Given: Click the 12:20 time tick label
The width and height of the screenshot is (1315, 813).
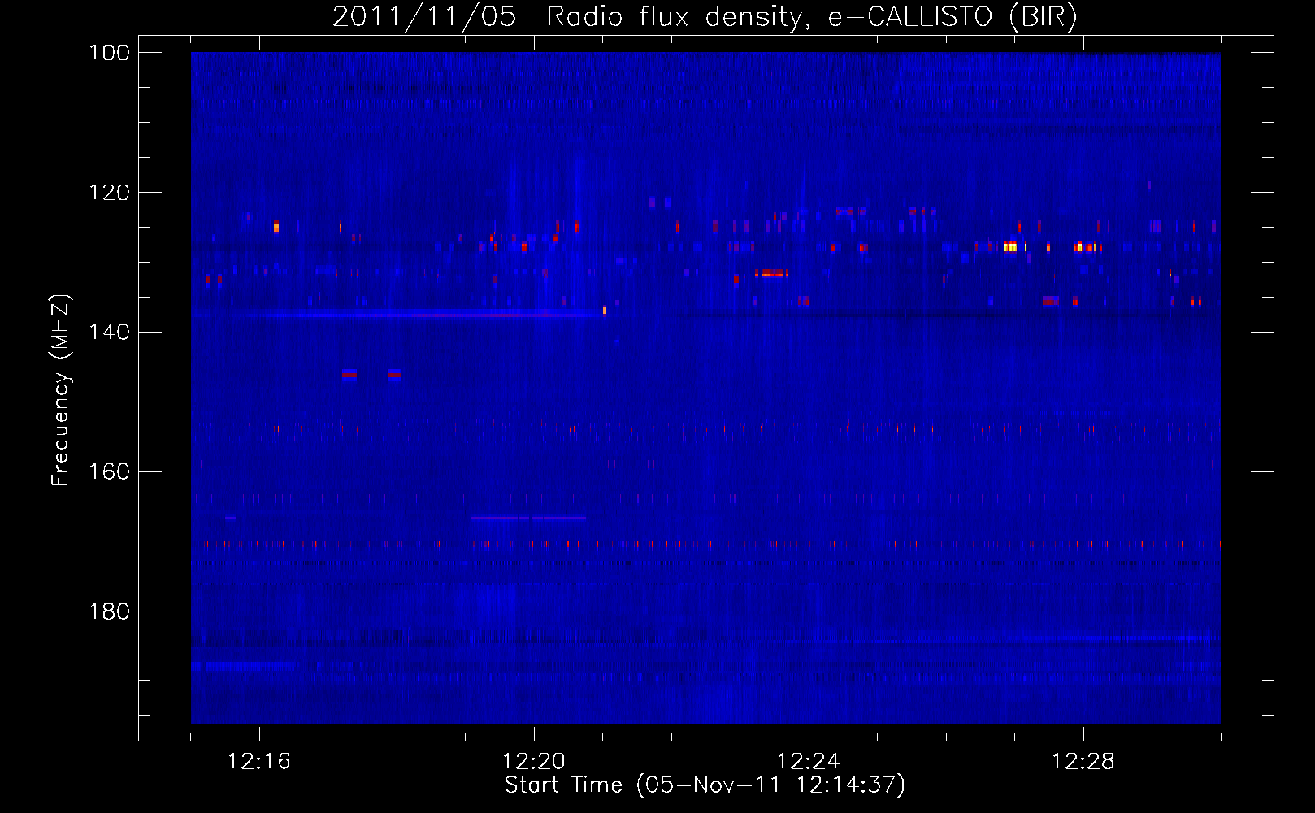Looking at the screenshot, I should point(534,762).
